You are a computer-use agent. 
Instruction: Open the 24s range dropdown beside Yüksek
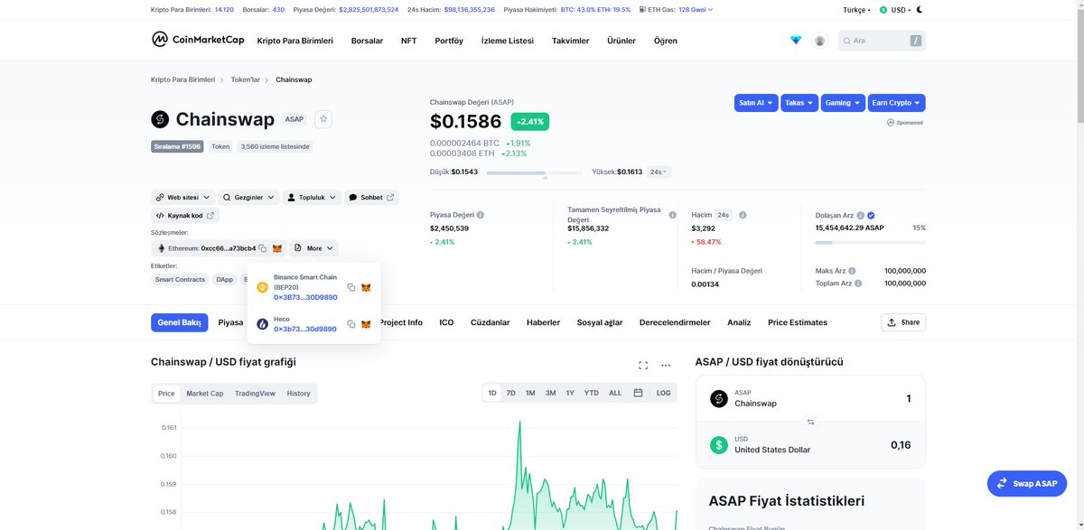click(660, 172)
